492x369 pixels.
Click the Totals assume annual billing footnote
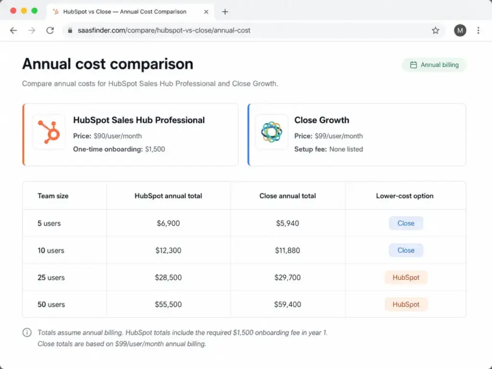pos(182,332)
